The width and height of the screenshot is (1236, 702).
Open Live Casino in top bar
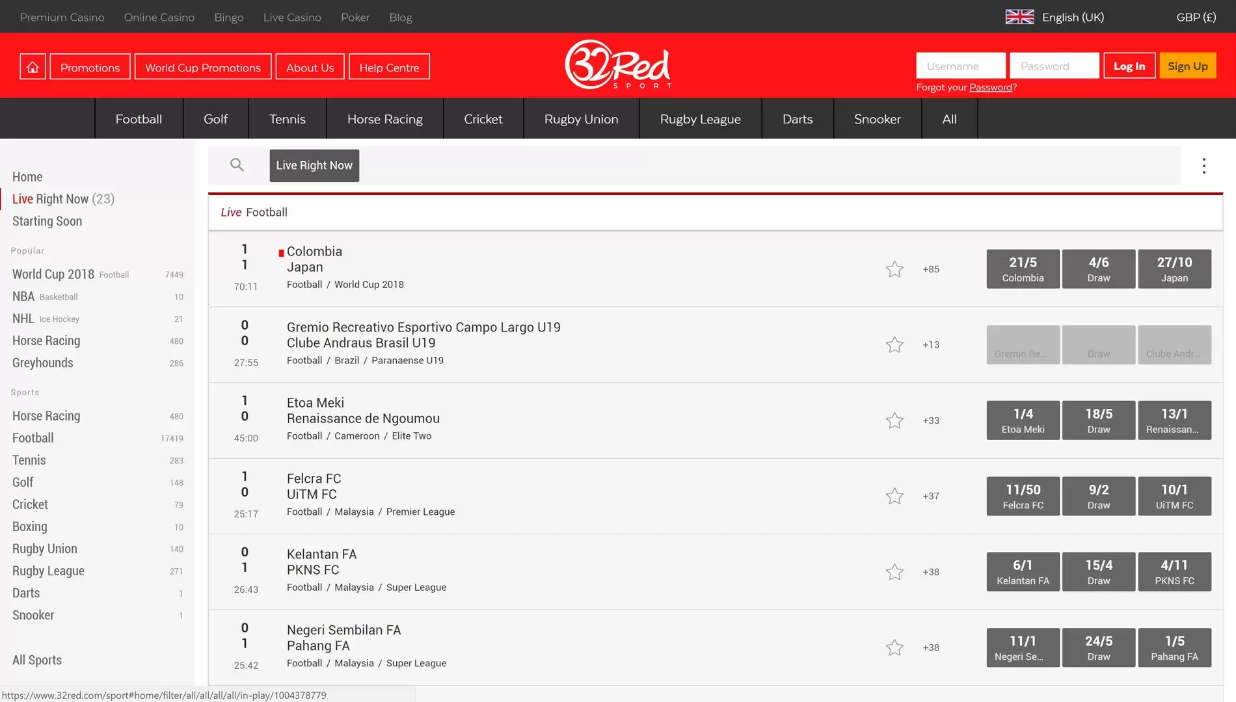(x=292, y=18)
